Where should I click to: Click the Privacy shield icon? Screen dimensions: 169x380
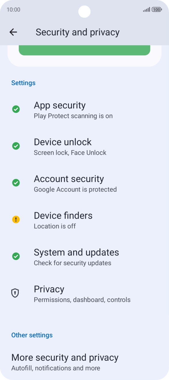(16, 293)
